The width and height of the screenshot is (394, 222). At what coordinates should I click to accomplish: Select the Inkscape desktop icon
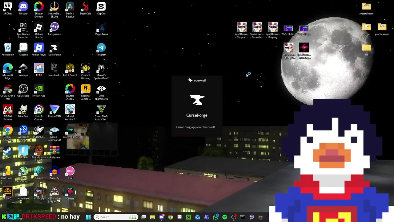click(23, 70)
